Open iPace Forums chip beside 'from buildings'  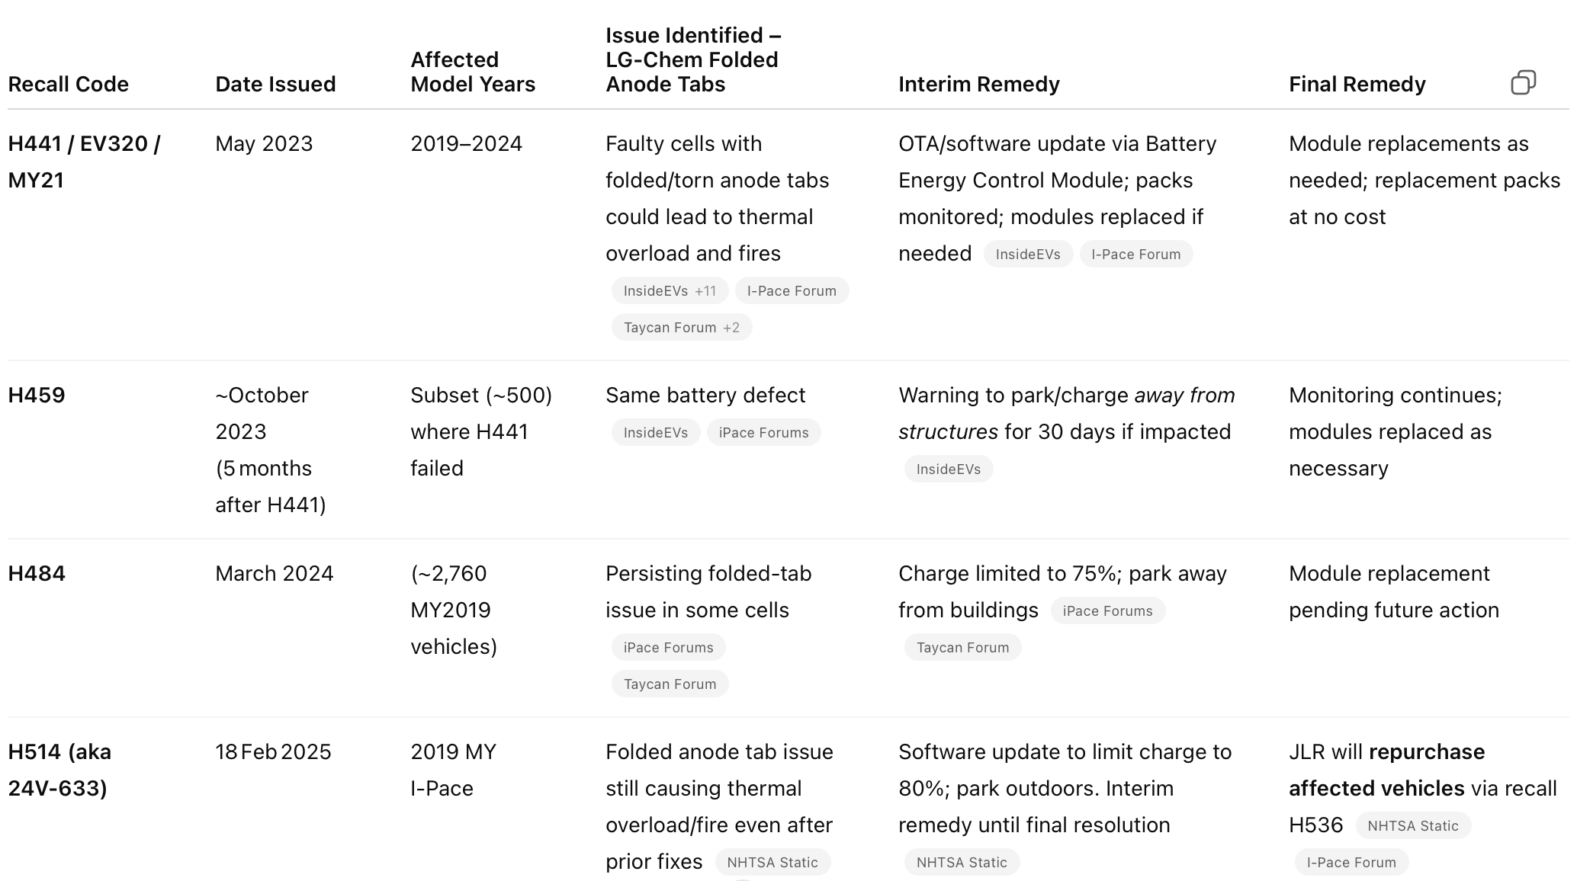pyautogui.click(x=1107, y=611)
